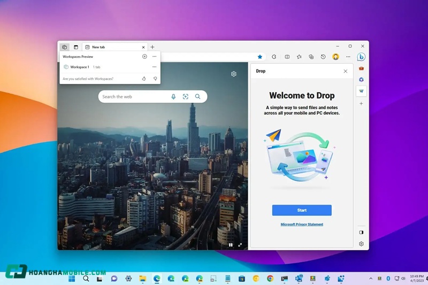428x285 pixels.
Task: Toggle the sidebar visibility button
Action: [x=361, y=233]
